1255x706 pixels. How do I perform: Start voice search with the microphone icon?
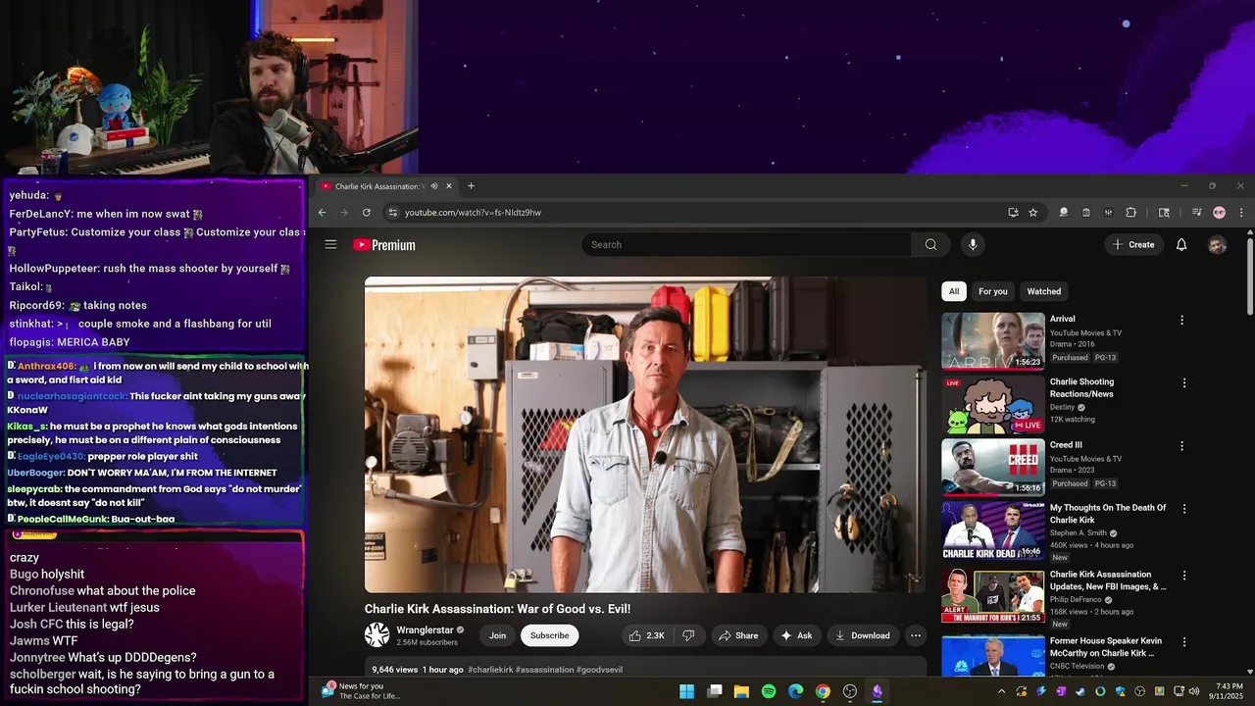[972, 244]
